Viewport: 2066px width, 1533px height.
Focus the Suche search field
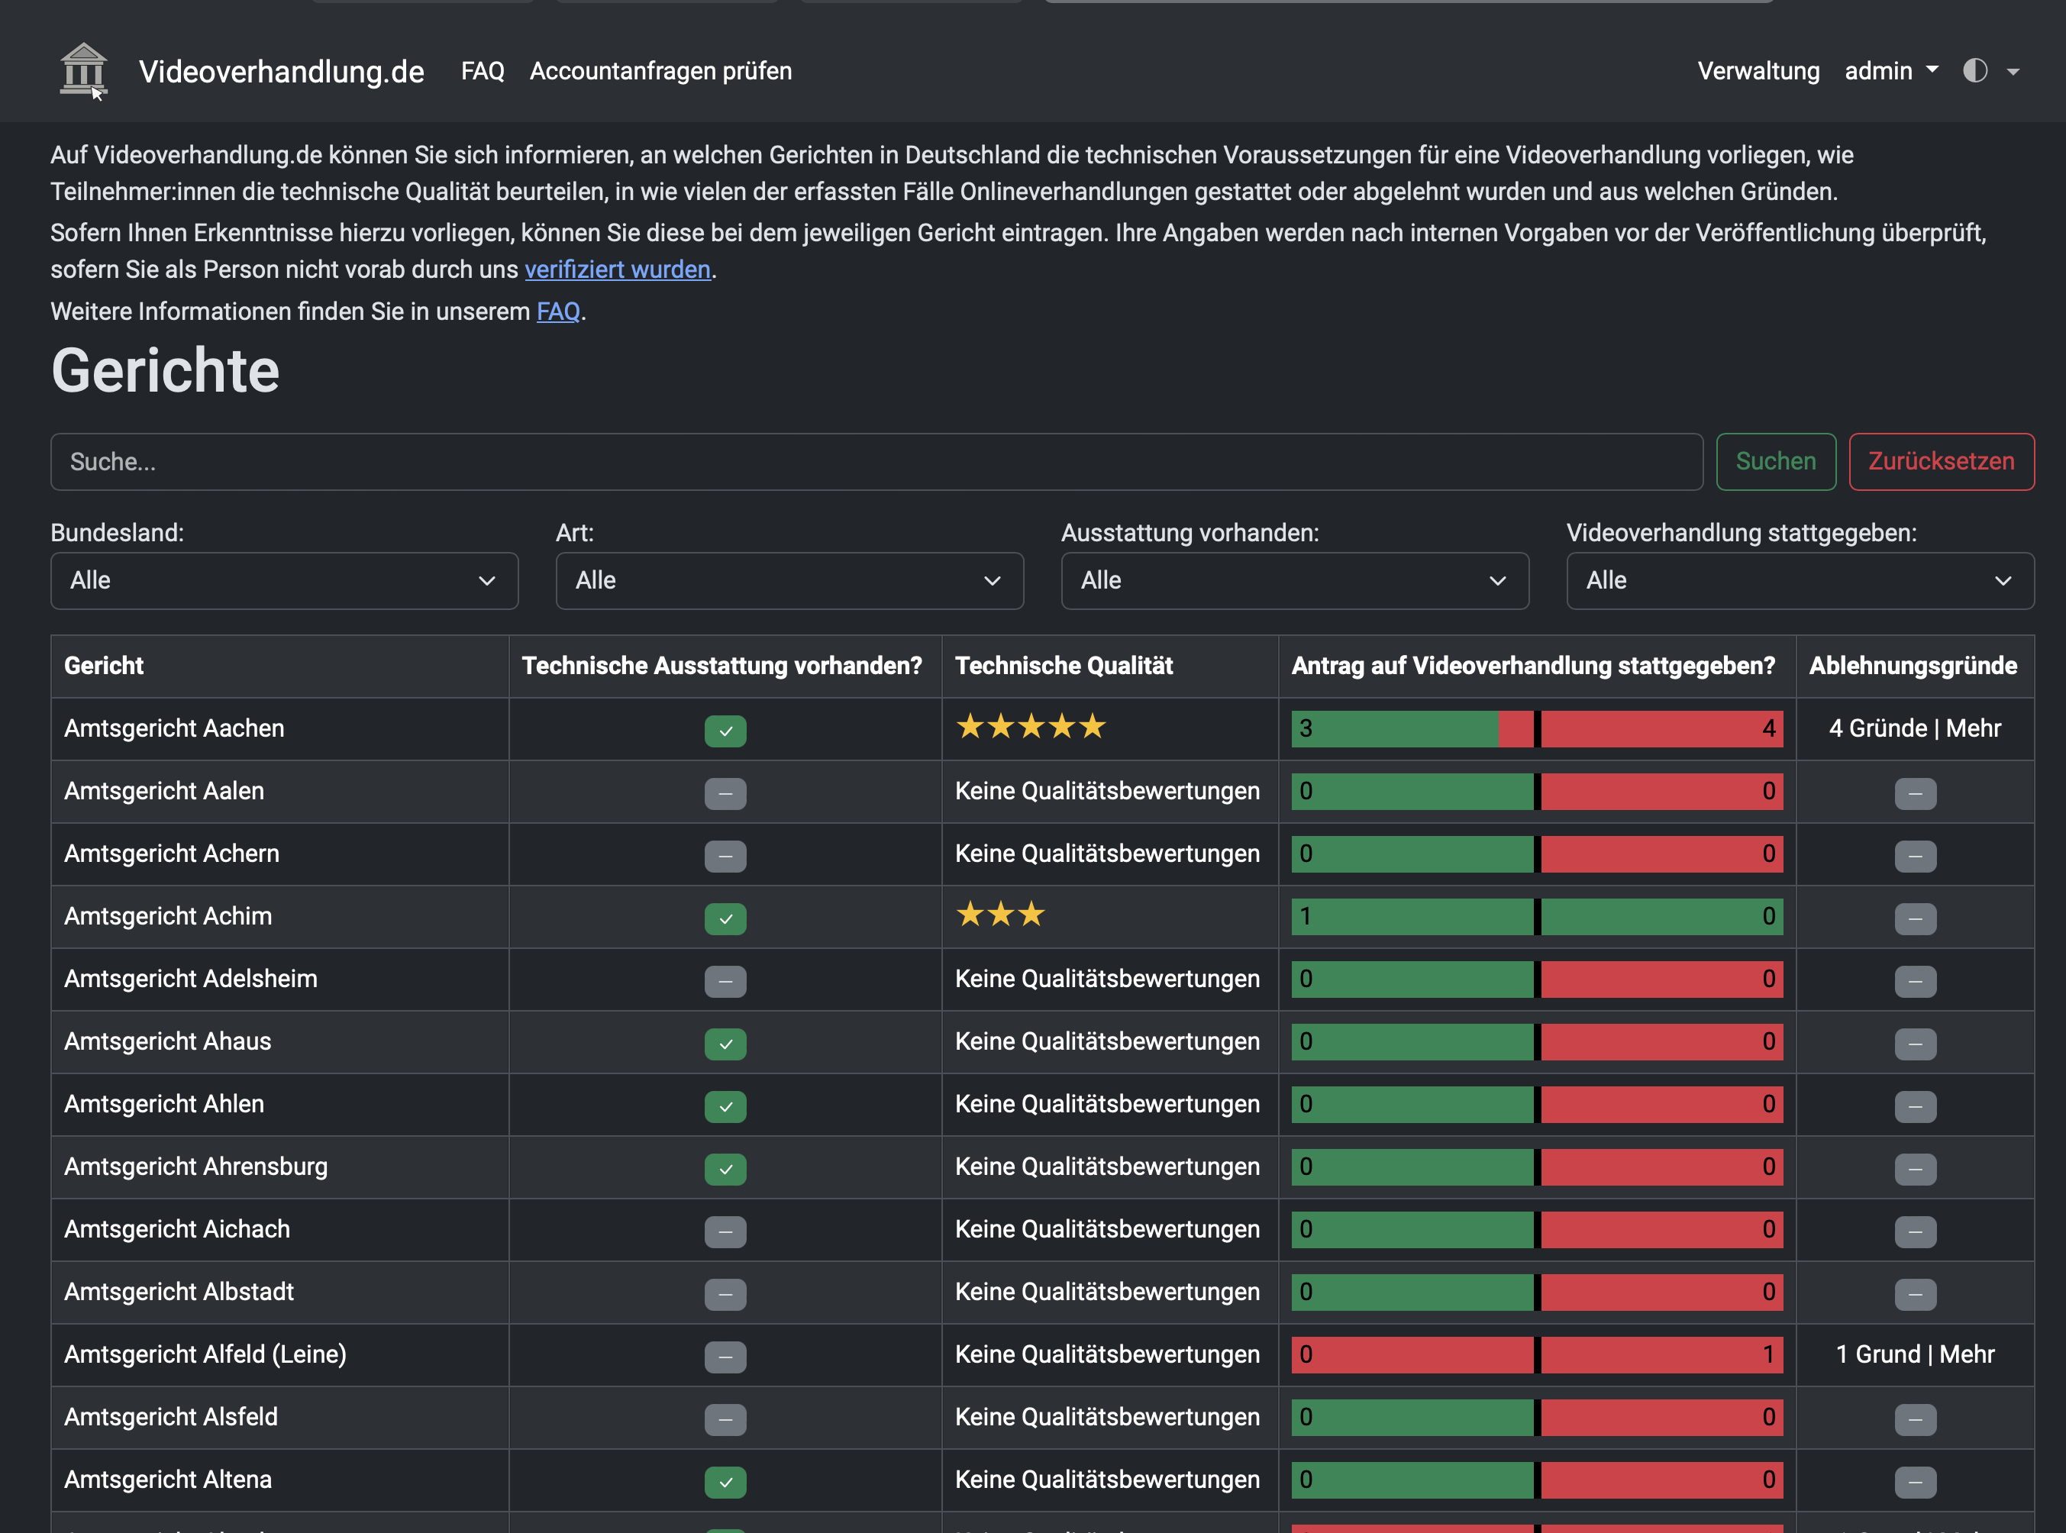[x=876, y=461]
